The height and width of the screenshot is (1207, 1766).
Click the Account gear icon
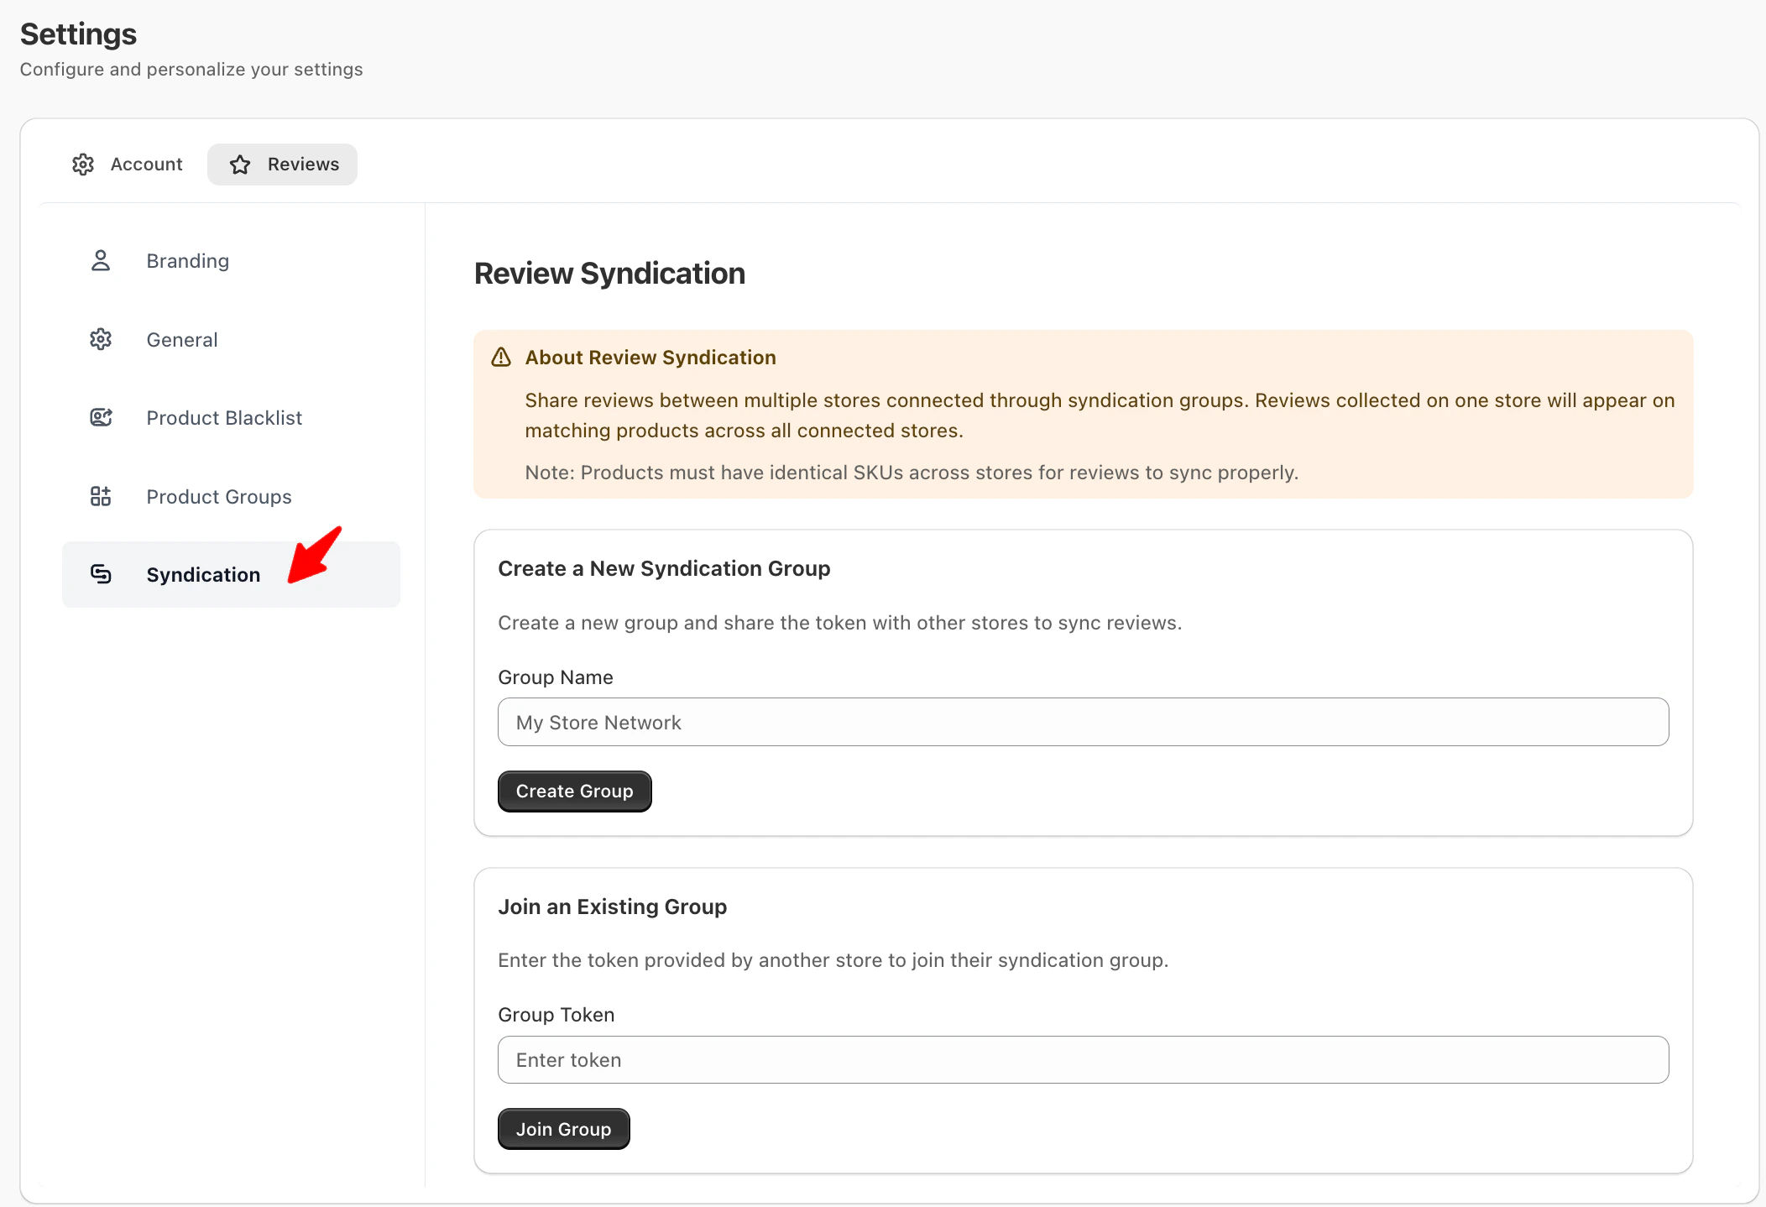(83, 165)
